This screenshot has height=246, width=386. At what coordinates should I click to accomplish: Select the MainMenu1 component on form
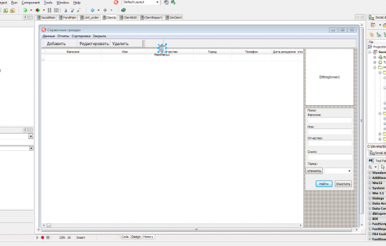[162, 49]
